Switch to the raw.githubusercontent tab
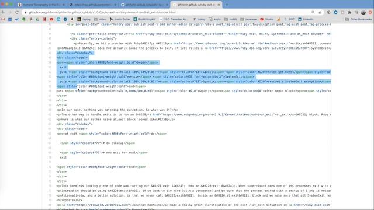Image resolution: width=374 pixels, height=210 pixels. [x=92, y=5]
